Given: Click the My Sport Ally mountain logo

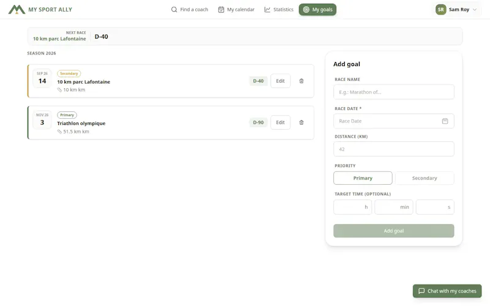Looking at the screenshot, I should [x=17, y=10].
